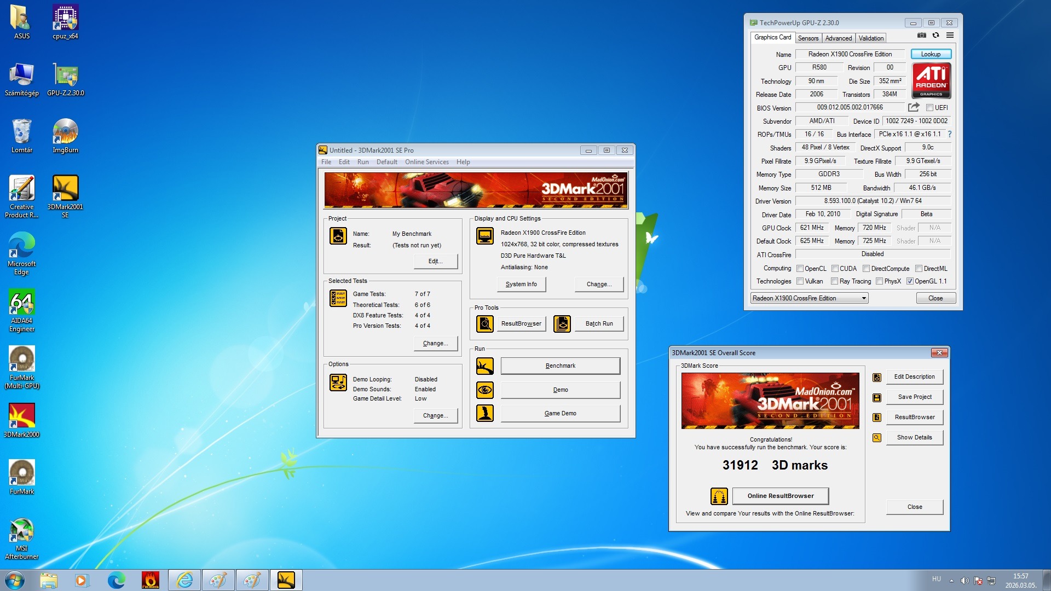Click the Batch Run icon

tap(562, 324)
